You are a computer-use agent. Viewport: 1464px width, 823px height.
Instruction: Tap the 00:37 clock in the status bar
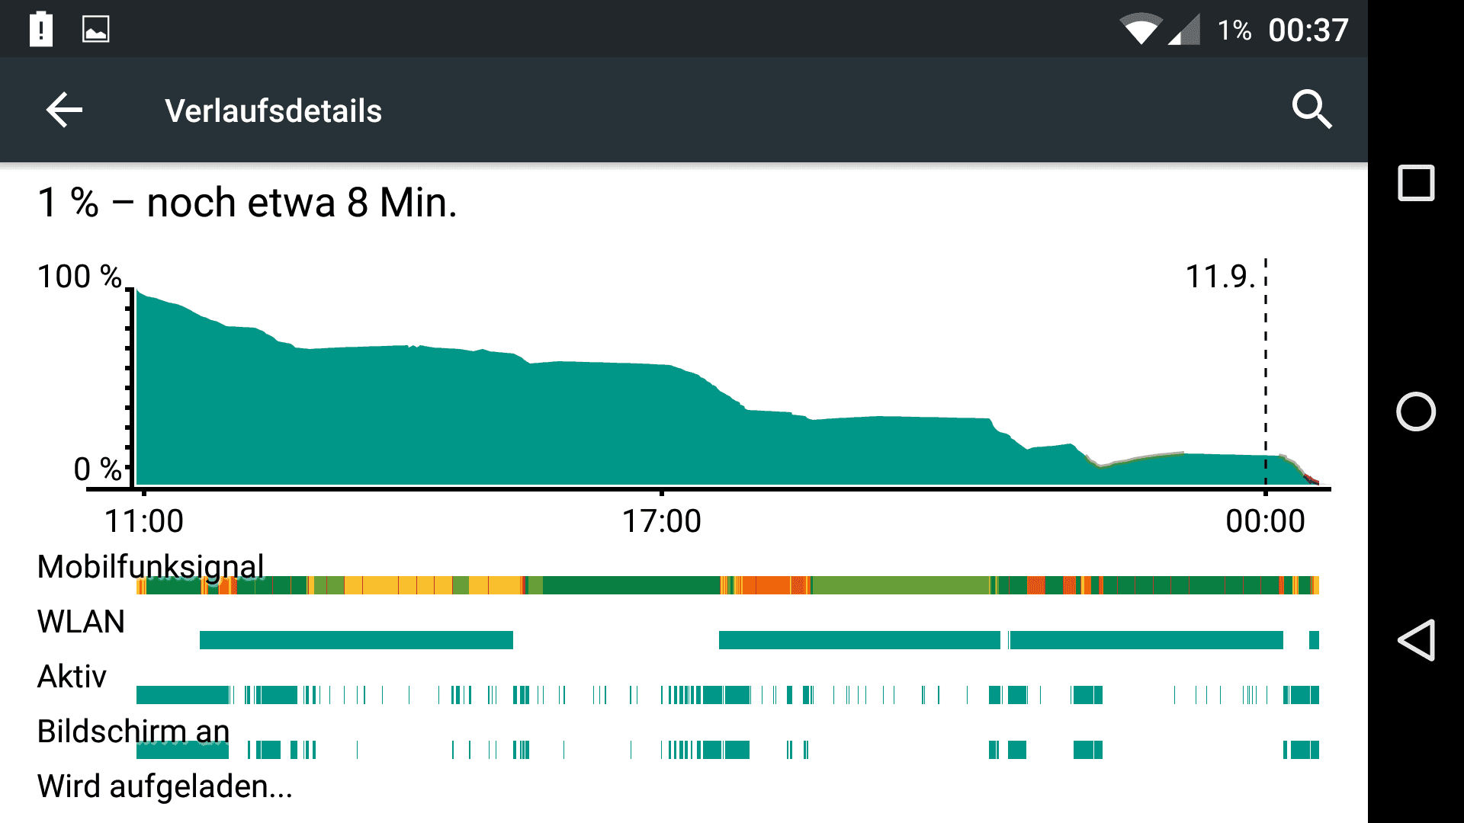(x=1308, y=30)
